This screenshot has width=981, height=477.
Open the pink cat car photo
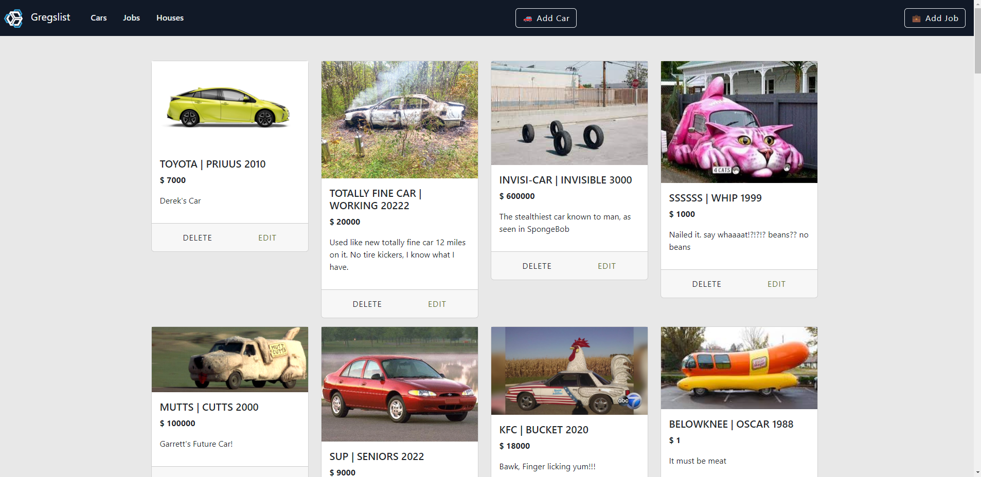click(x=739, y=122)
